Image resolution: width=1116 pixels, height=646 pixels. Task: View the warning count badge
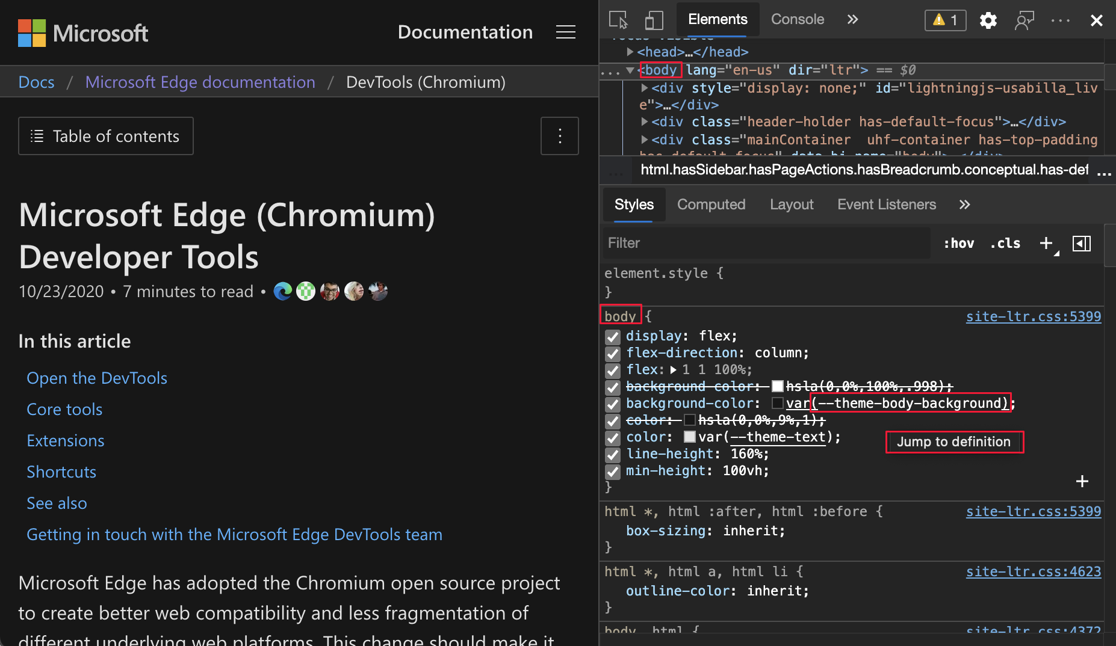944,20
